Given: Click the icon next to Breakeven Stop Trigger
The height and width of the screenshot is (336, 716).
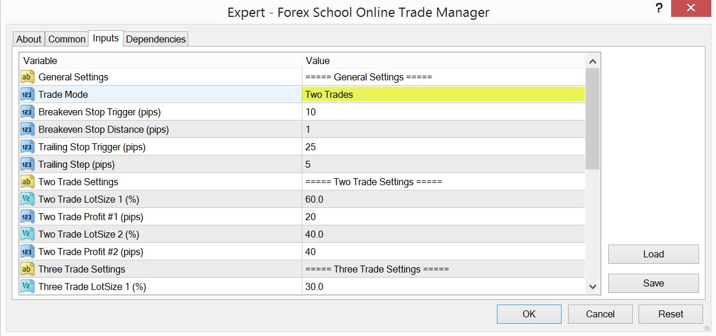Looking at the screenshot, I should click(x=27, y=112).
